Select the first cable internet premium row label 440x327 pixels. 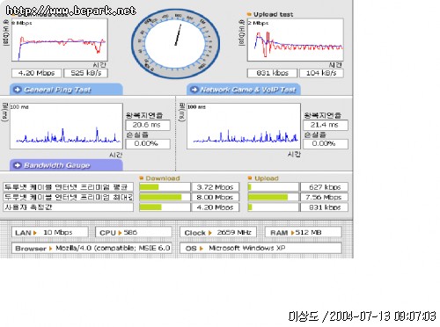68,187
